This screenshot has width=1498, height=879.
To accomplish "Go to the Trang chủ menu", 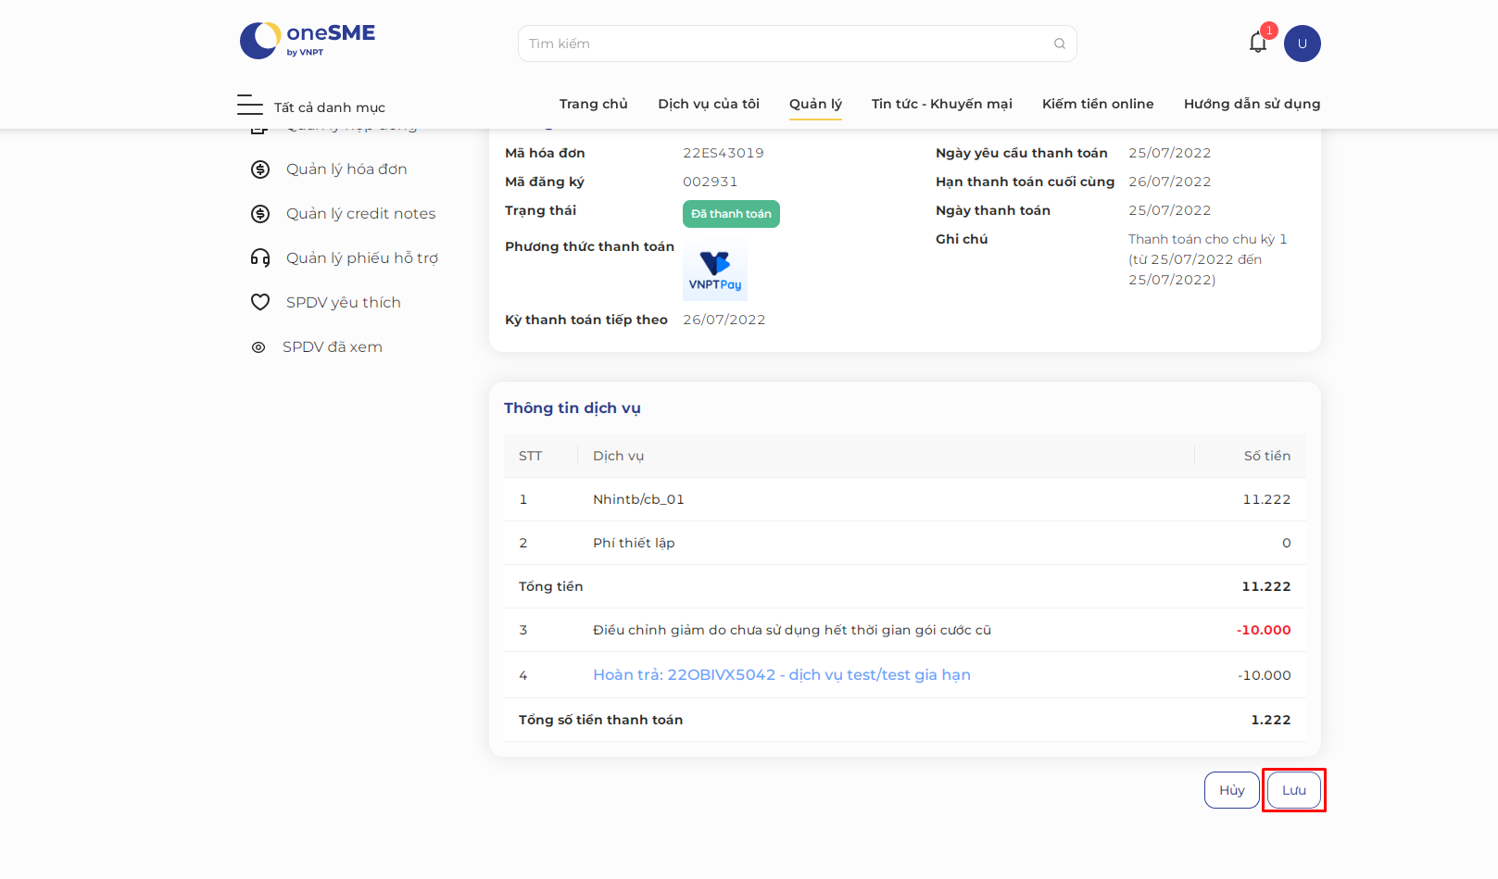I will (x=594, y=104).
